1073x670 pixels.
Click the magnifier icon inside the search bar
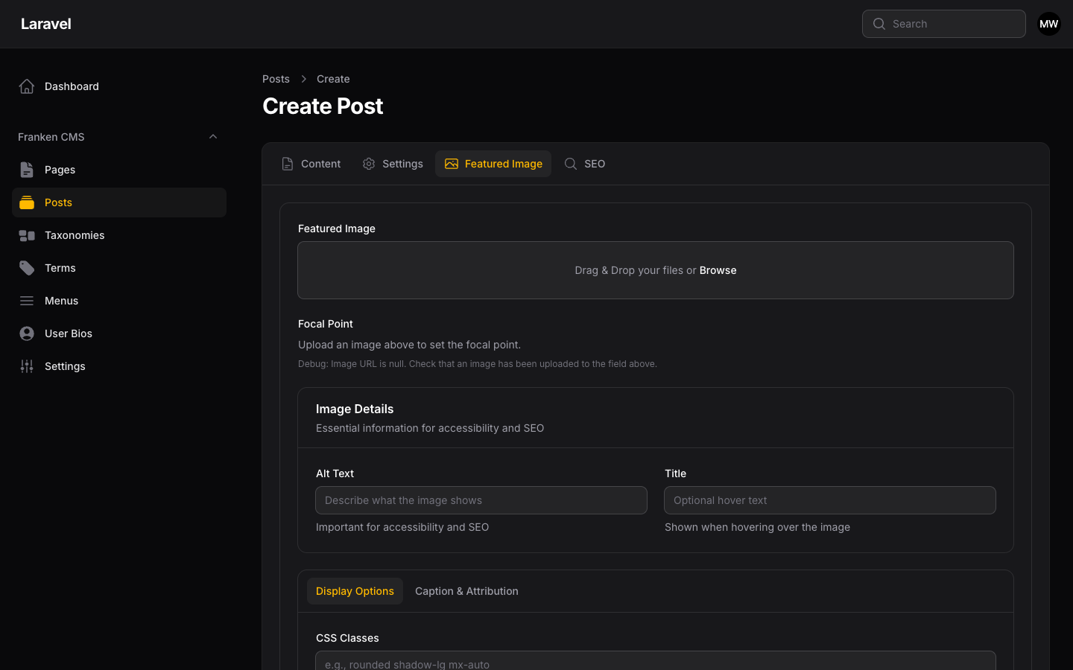tap(879, 24)
